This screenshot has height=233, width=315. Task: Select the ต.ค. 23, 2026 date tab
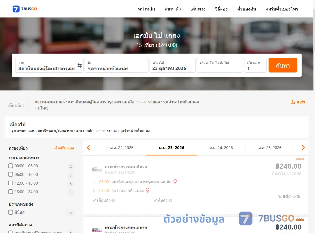(171, 148)
